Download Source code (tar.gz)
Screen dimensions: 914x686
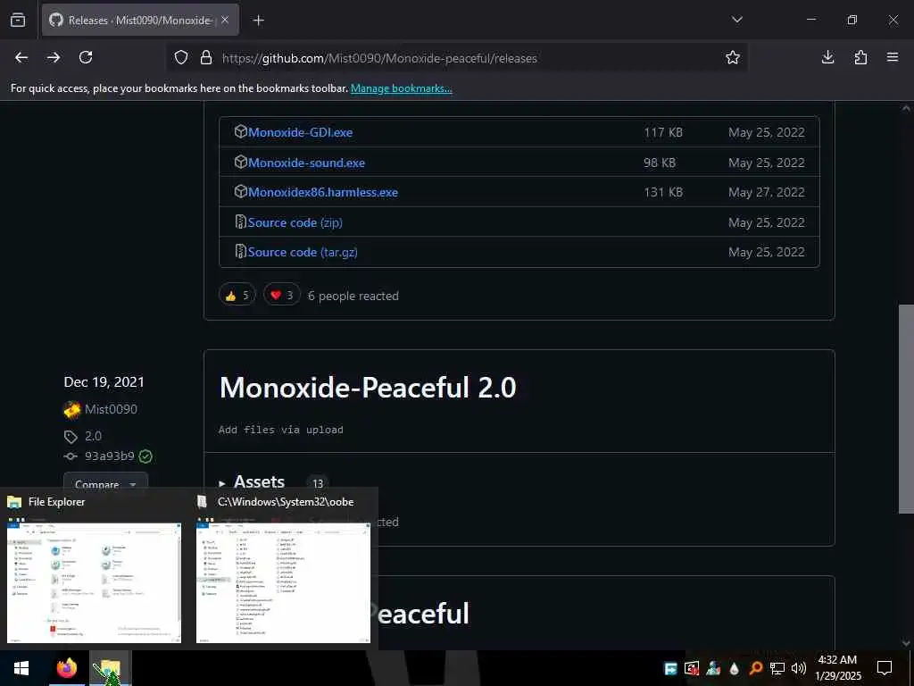(x=303, y=253)
